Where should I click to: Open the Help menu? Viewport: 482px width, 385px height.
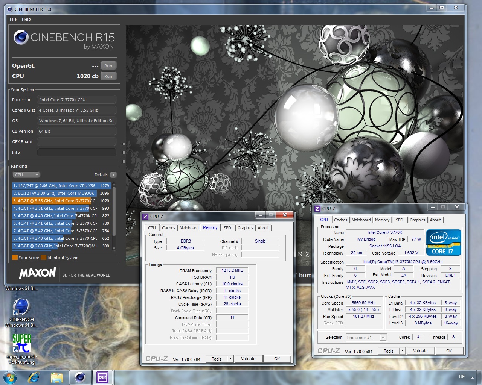26,19
